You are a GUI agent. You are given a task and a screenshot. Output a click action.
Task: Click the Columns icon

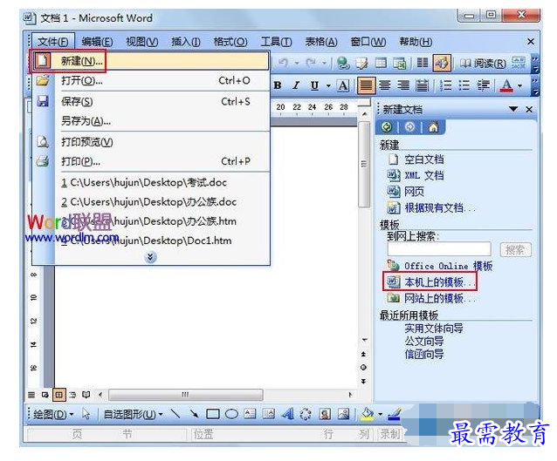pyautogui.click(x=423, y=63)
